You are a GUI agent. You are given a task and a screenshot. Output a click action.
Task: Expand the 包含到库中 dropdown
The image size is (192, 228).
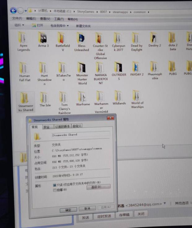click(x=59, y=26)
